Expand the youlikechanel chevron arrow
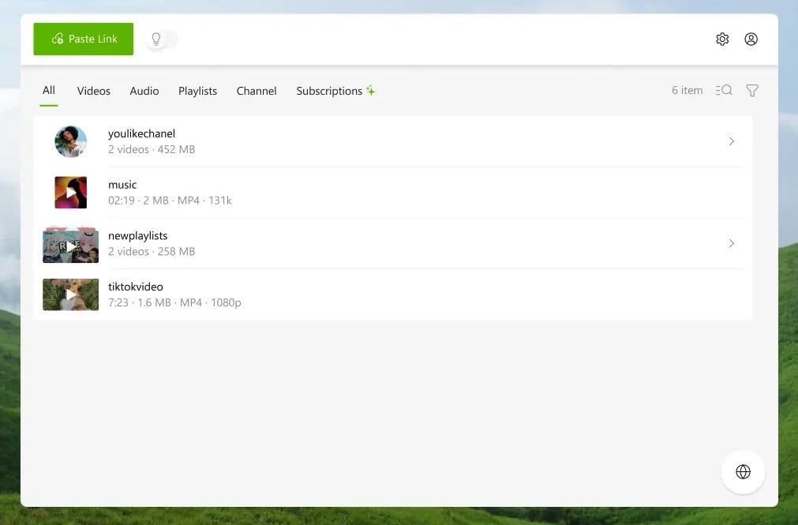This screenshot has width=798, height=525. pos(731,141)
